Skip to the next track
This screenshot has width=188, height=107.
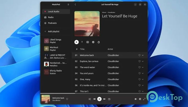coord(104,99)
